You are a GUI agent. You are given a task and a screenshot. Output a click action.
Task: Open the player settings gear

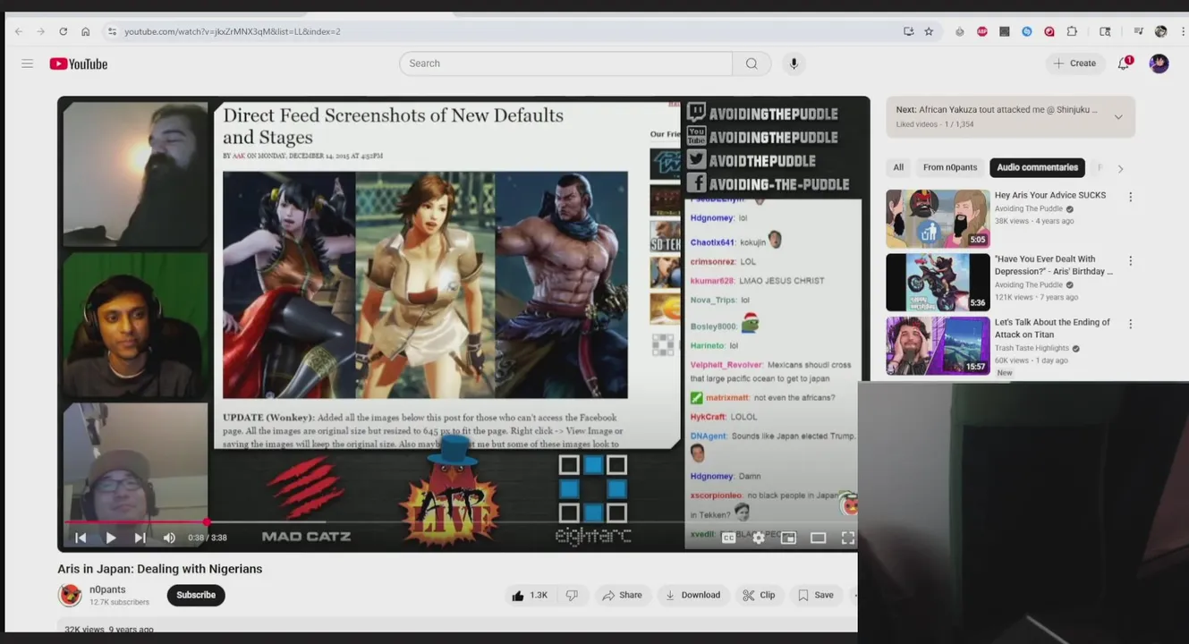click(759, 538)
